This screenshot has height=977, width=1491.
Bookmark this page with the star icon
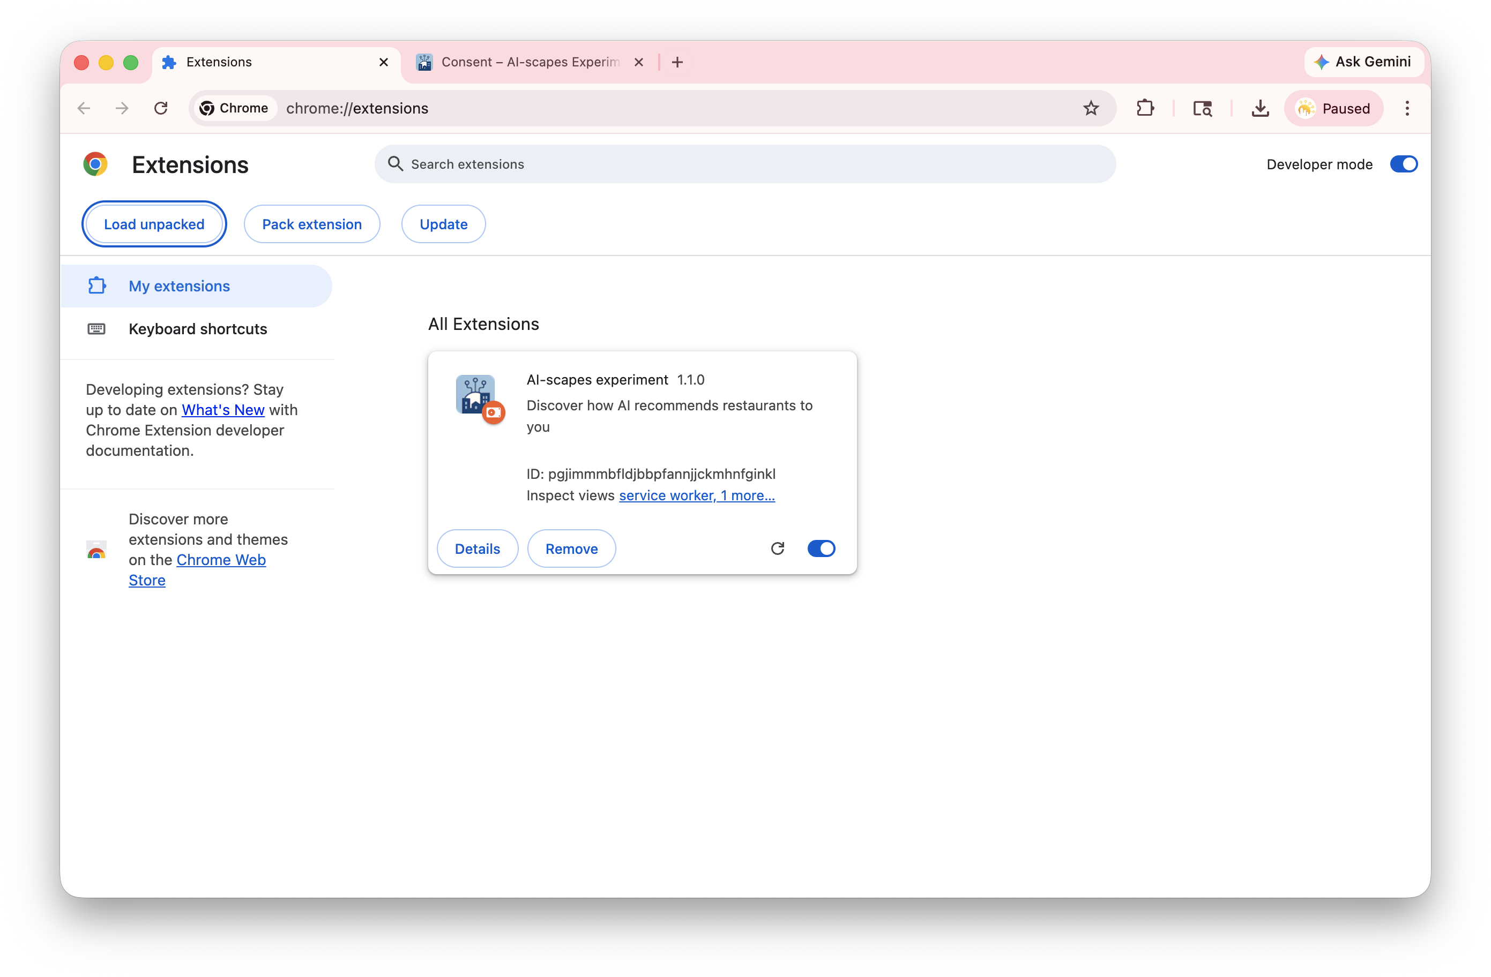(x=1091, y=108)
